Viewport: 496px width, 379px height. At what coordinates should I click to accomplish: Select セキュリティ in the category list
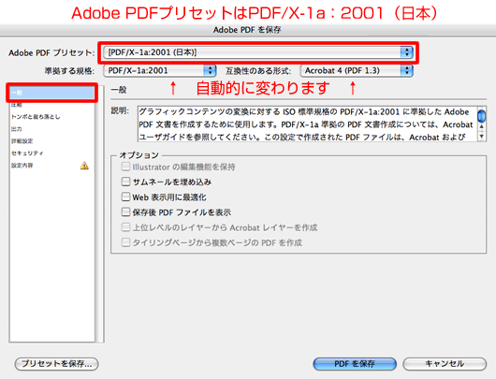(52, 153)
